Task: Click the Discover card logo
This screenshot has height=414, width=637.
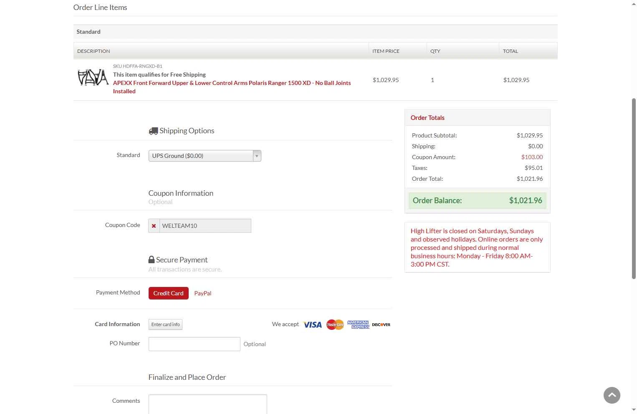Action: (x=381, y=325)
